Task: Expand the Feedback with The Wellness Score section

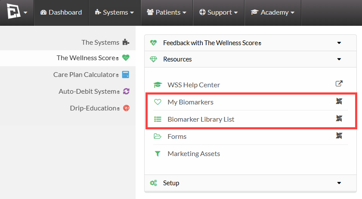Action: [250, 43]
